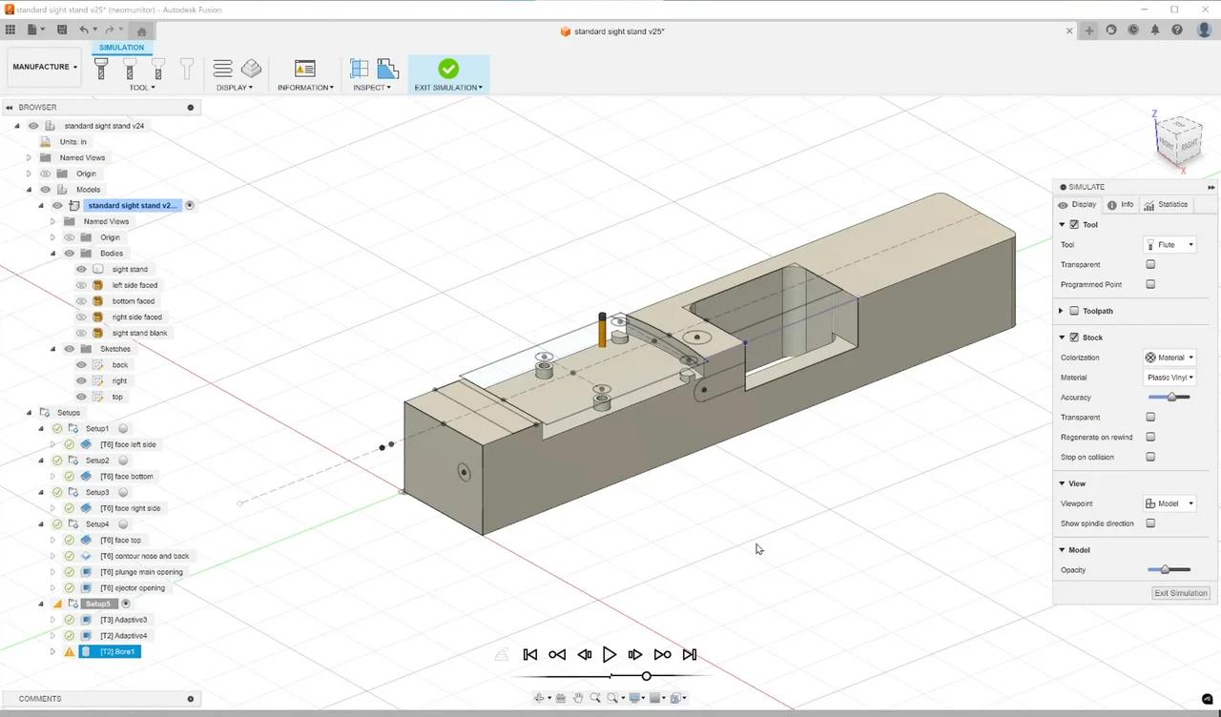
Task: Open the INSPECT menu
Action: pyautogui.click(x=371, y=88)
